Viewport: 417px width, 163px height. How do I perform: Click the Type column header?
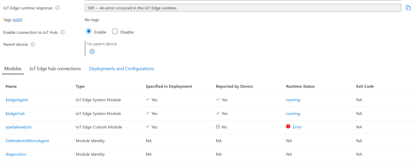pyautogui.click(x=80, y=86)
